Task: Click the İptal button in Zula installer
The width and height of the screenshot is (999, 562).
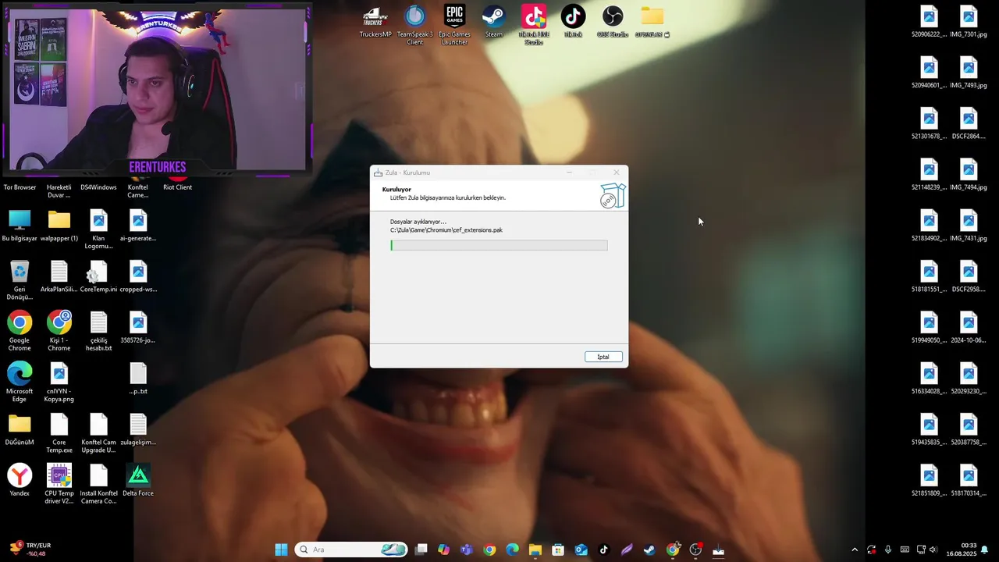Action: click(603, 357)
